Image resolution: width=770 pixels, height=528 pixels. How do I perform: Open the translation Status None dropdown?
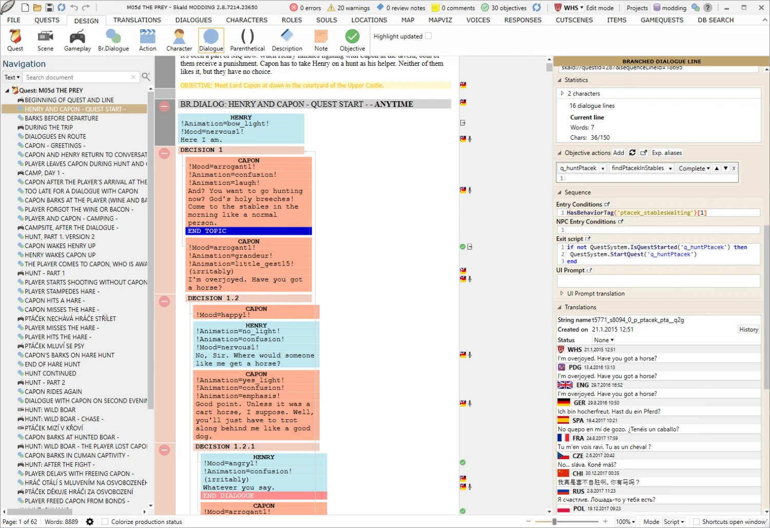pyautogui.click(x=604, y=340)
